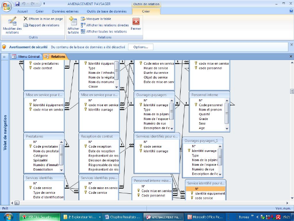Screen dimensions: 294x221
Task: Click Afficher les relations directes
Action: click(104, 25)
